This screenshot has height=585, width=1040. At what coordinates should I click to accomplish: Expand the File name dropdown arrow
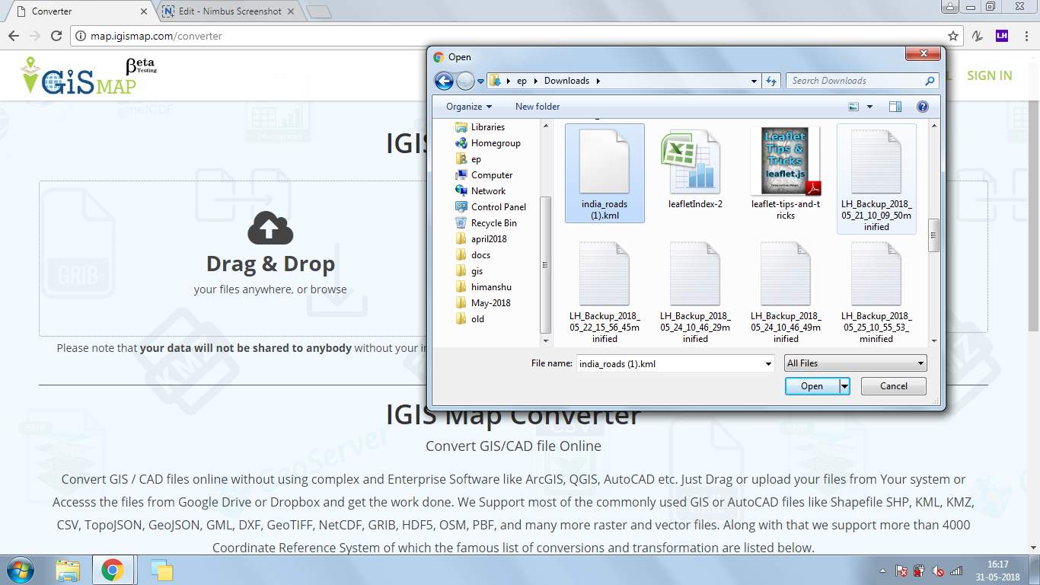(x=768, y=364)
